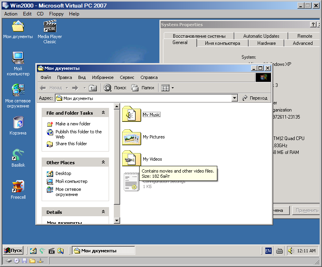The height and width of the screenshot is (267, 322).
Task: Open Virtual PC Edit menu
Action: click(x=27, y=14)
